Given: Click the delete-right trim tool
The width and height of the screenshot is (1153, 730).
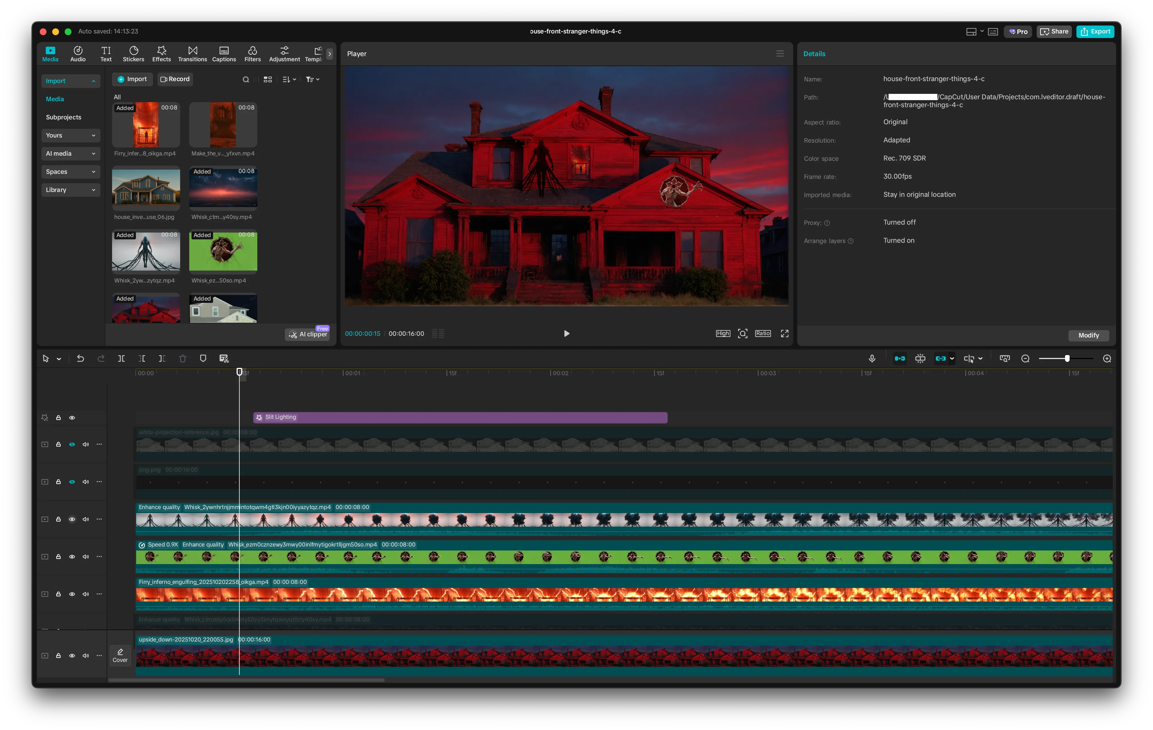Looking at the screenshot, I should click(x=162, y=358).
